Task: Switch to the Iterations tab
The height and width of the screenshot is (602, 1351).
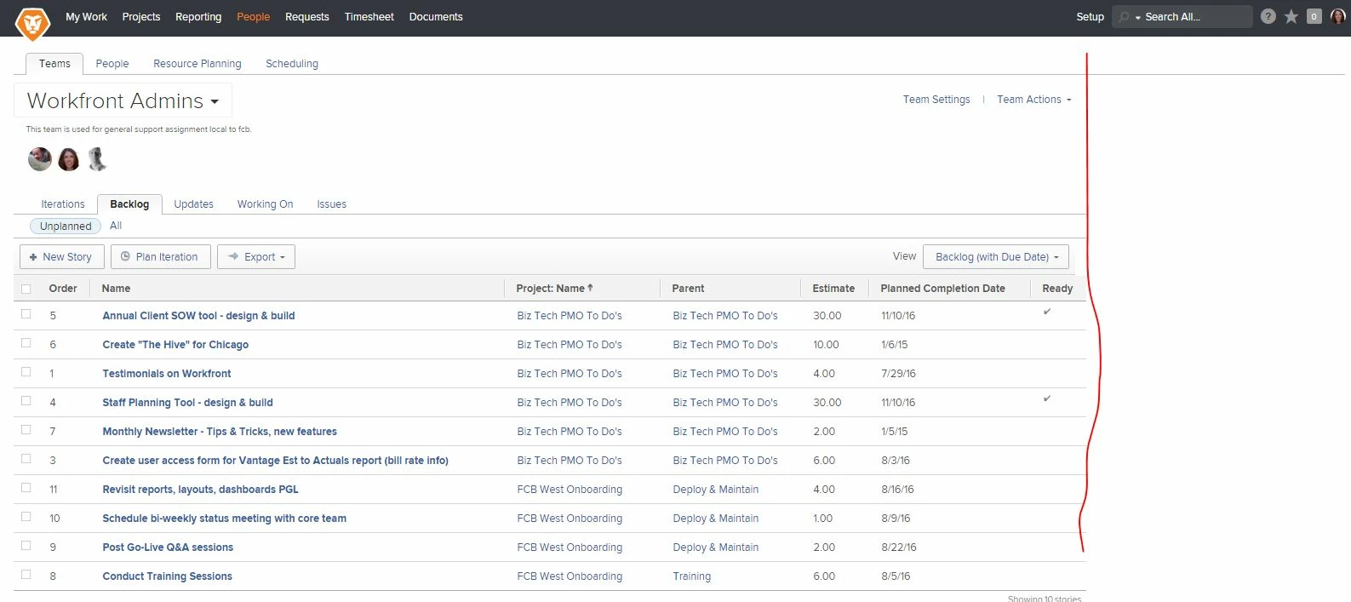Action: coord(63,204)
